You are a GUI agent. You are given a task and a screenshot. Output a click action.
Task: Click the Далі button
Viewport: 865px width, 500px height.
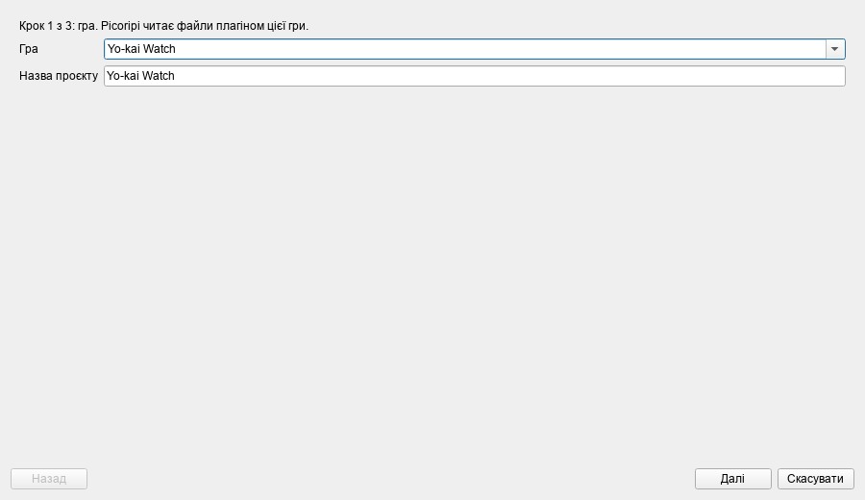[732, 479]
